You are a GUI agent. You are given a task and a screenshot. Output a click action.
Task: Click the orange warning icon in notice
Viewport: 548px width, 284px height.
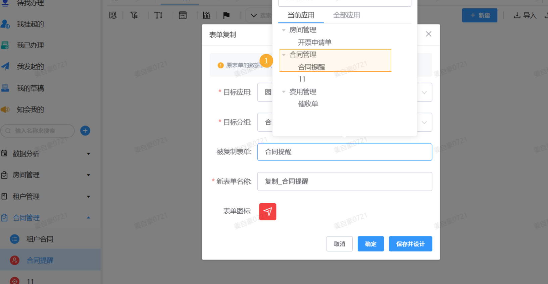220,65
